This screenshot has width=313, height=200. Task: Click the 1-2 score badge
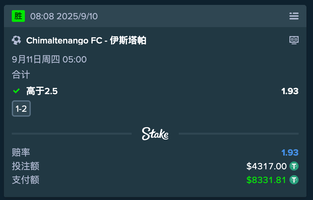coord(21,108)
